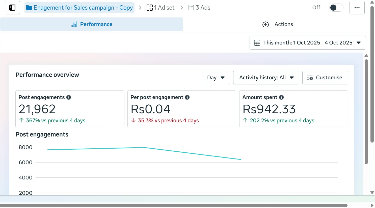This screenshot has width=375, height=208.
Task: Turn on the campaign status toggle
Action: [336, 8]
